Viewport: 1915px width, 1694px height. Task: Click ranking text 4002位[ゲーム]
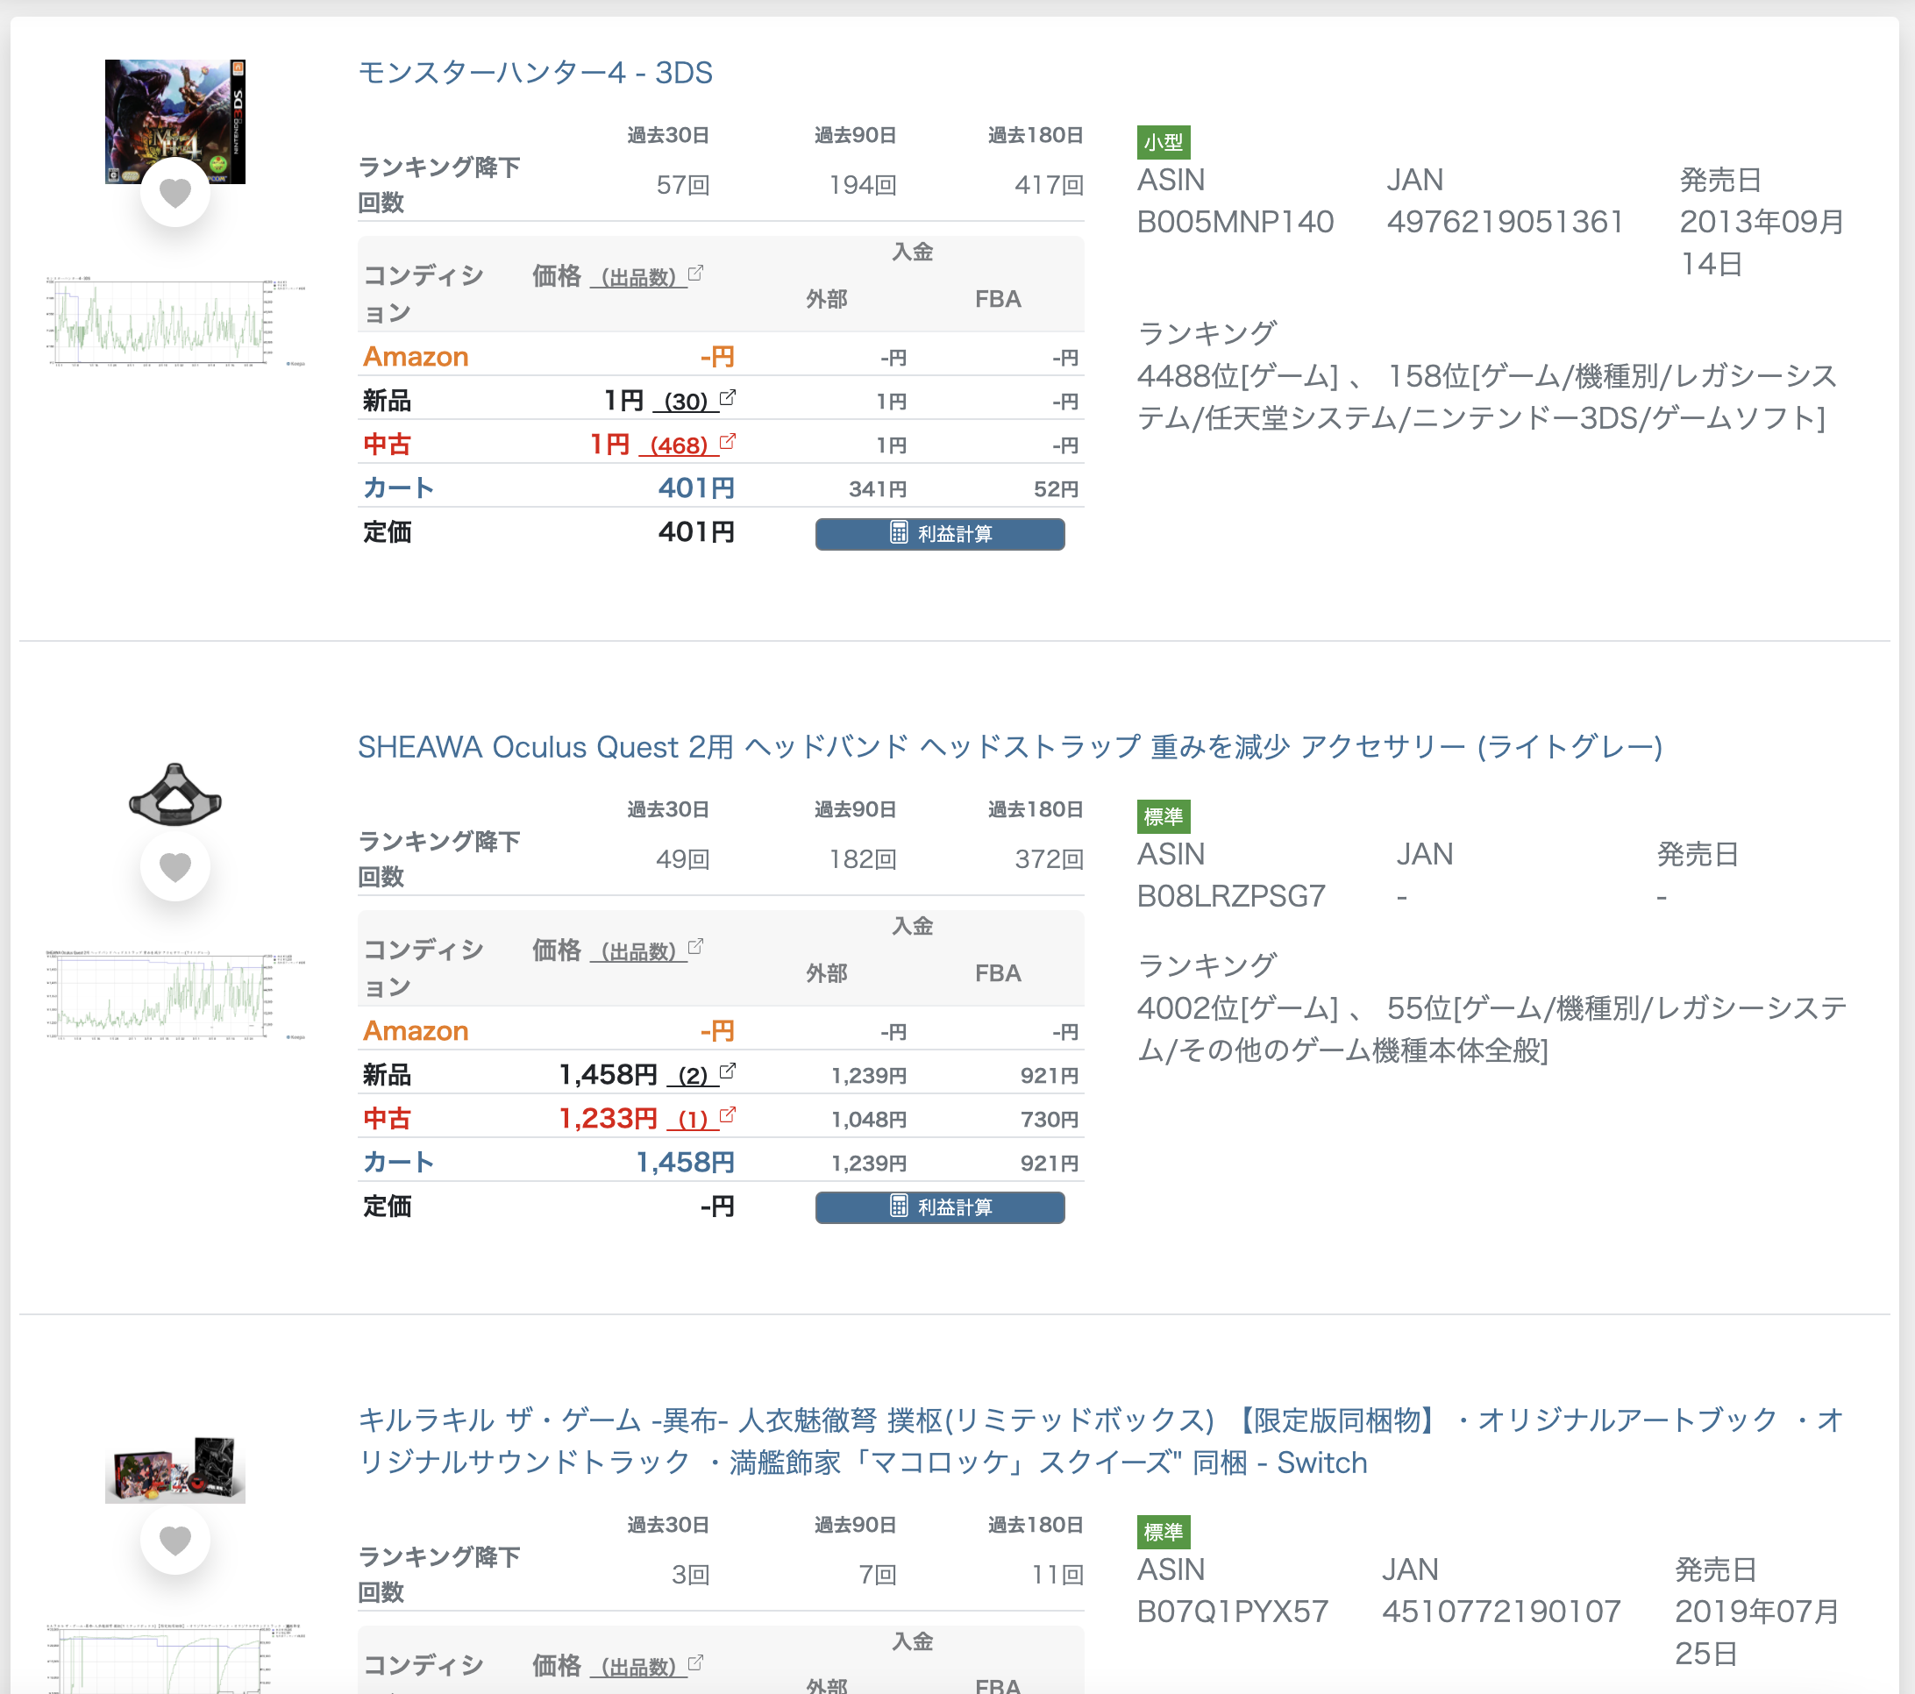point(1236,1008)
